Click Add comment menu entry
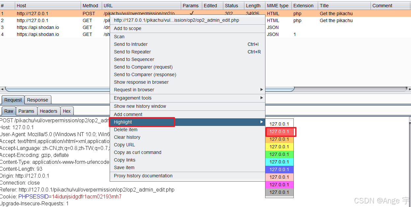The image size is (411, 207). coord(187,114)
